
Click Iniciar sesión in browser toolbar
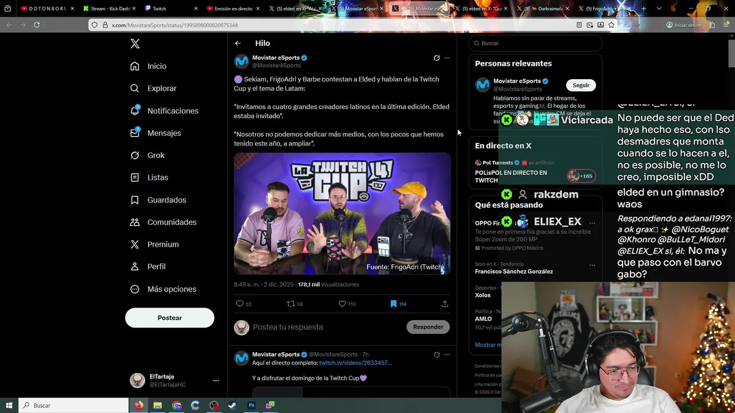(x=683, y=25)
